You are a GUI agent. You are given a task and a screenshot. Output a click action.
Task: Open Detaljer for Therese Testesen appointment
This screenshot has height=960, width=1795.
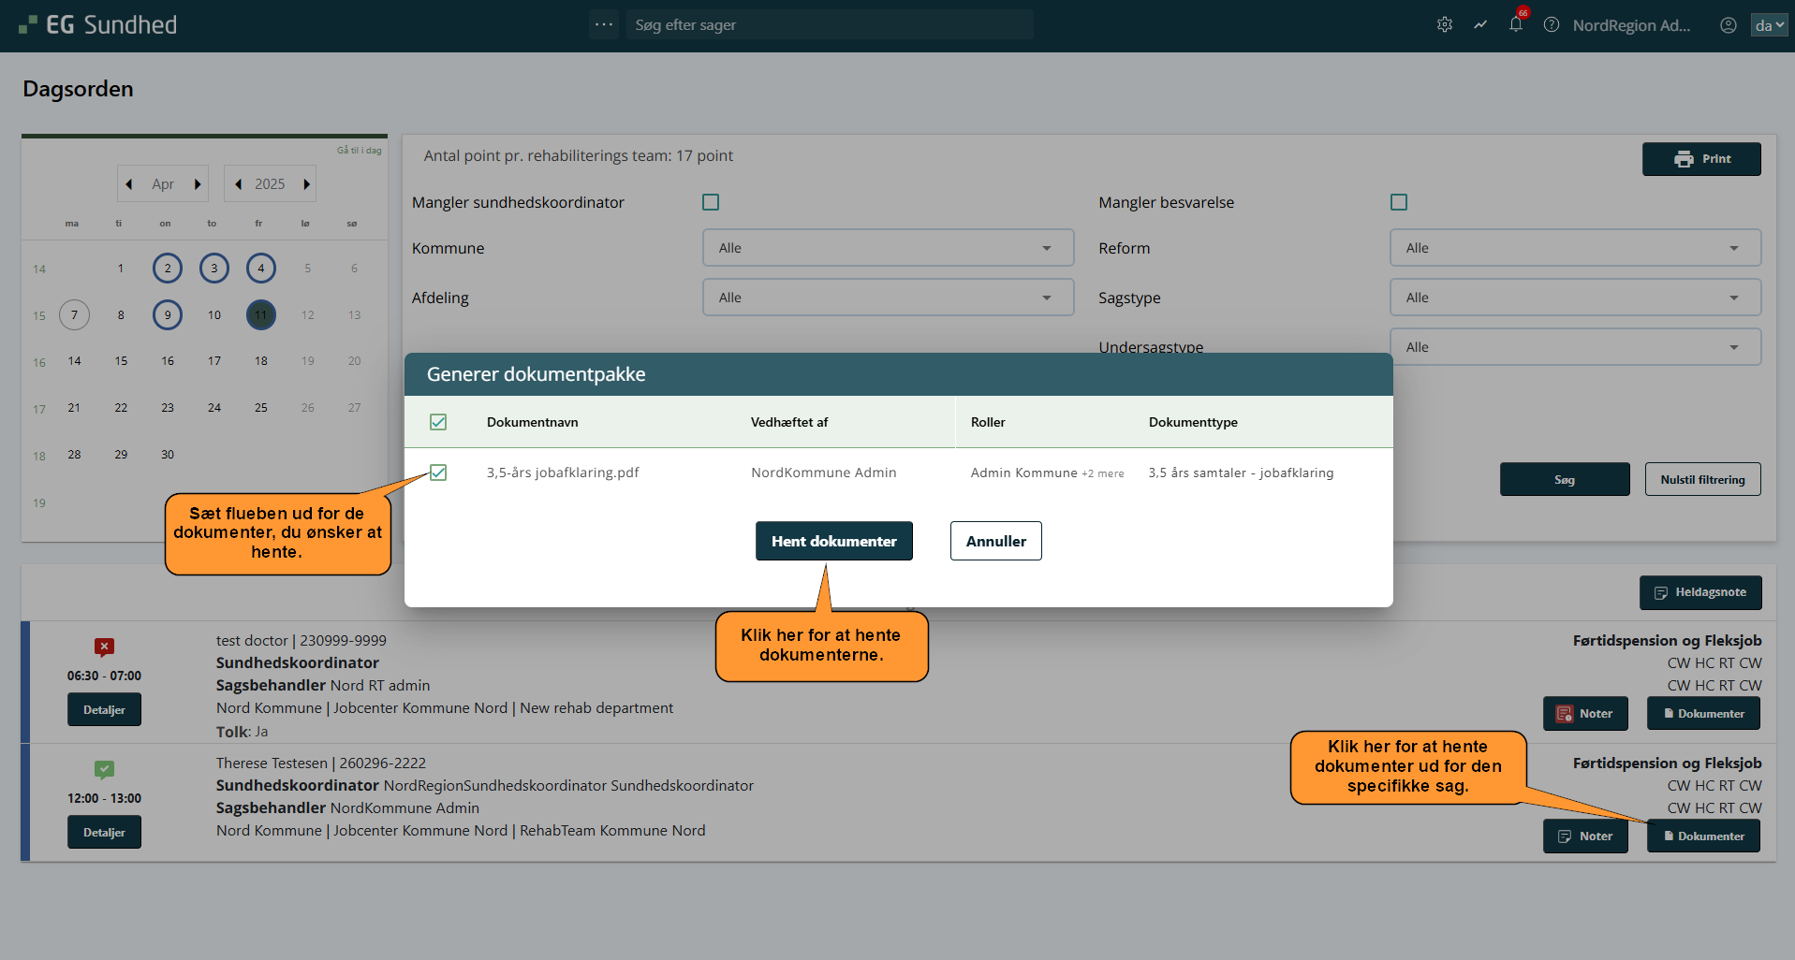tap(104, 832)
